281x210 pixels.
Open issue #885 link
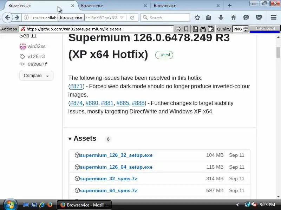click(x=123, y=103)
